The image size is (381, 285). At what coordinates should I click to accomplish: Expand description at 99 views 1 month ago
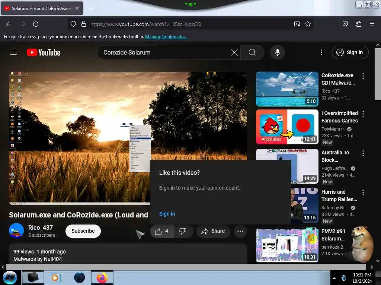[39, 252]
